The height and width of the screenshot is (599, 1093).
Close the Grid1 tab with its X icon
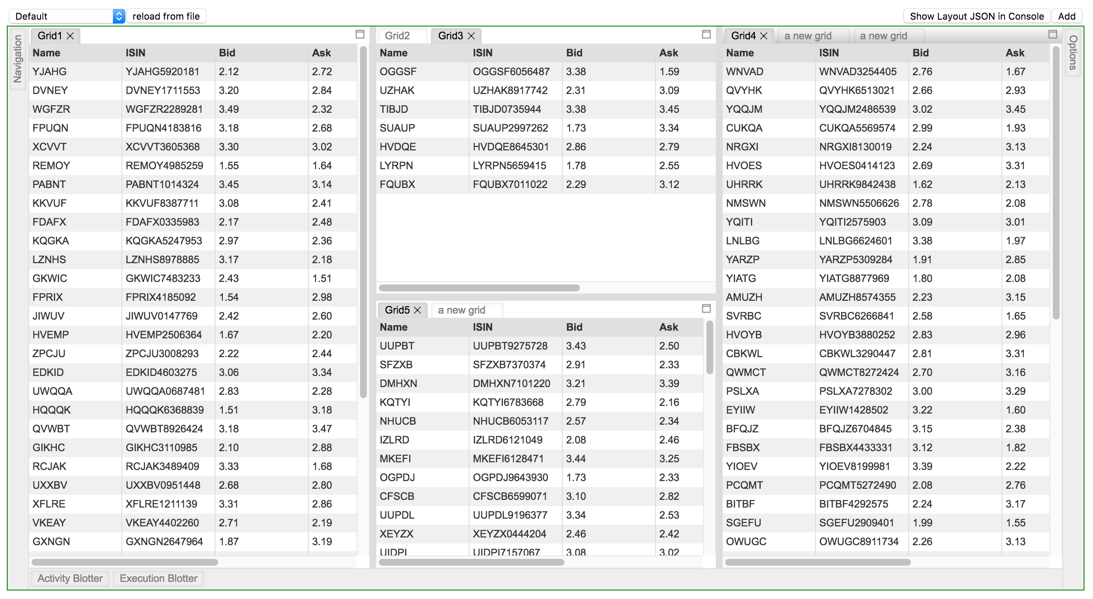pos(71,36)
